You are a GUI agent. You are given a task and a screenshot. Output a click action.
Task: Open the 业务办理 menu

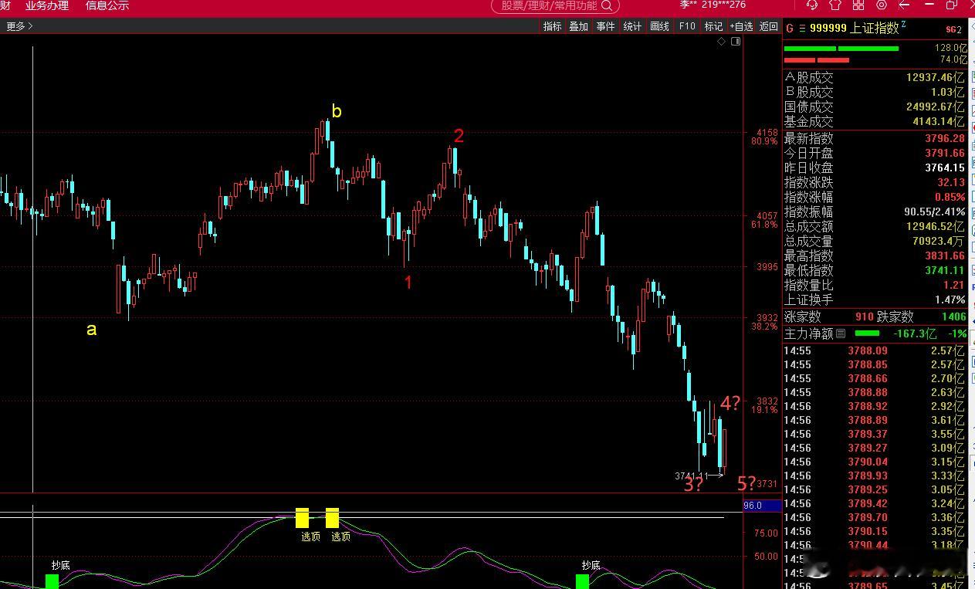[46, 5]
